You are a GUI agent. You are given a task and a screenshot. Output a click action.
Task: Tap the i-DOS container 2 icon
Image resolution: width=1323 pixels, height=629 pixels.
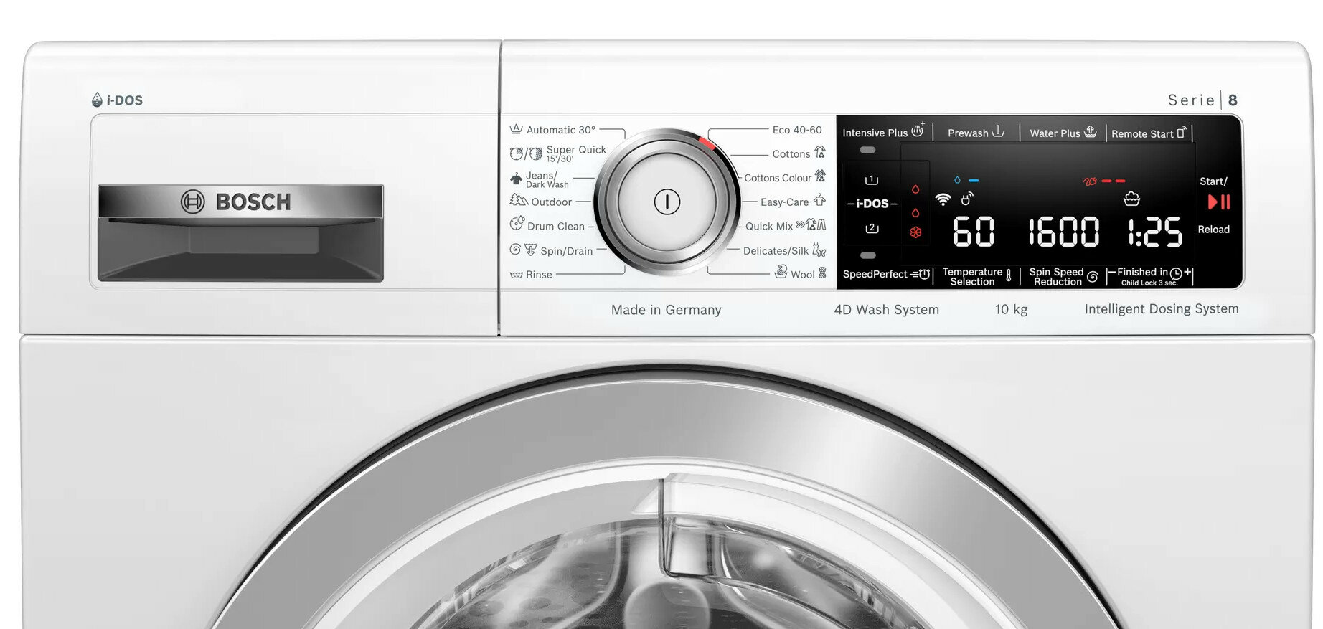pos(872,228)
